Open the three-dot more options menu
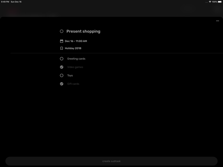This screenshot has width=223, height=167. pyautogui.click(x=217, y=21)
